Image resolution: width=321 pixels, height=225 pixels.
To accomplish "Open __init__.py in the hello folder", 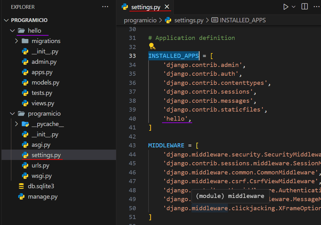I will pos(45,51).
